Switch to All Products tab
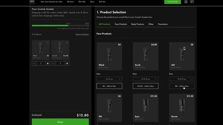 tap(105, 24)
